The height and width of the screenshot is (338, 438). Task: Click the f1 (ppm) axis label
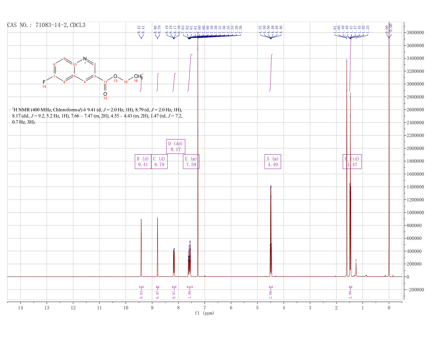pyautogui.click(x=204, y=313)
